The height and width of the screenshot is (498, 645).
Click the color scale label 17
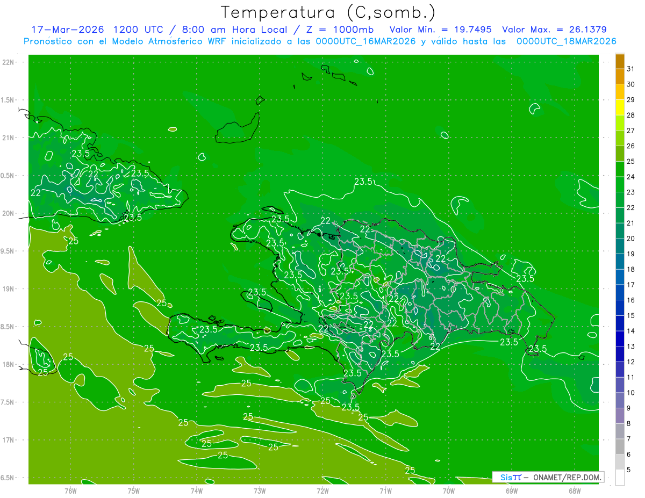tap(630, 285)
